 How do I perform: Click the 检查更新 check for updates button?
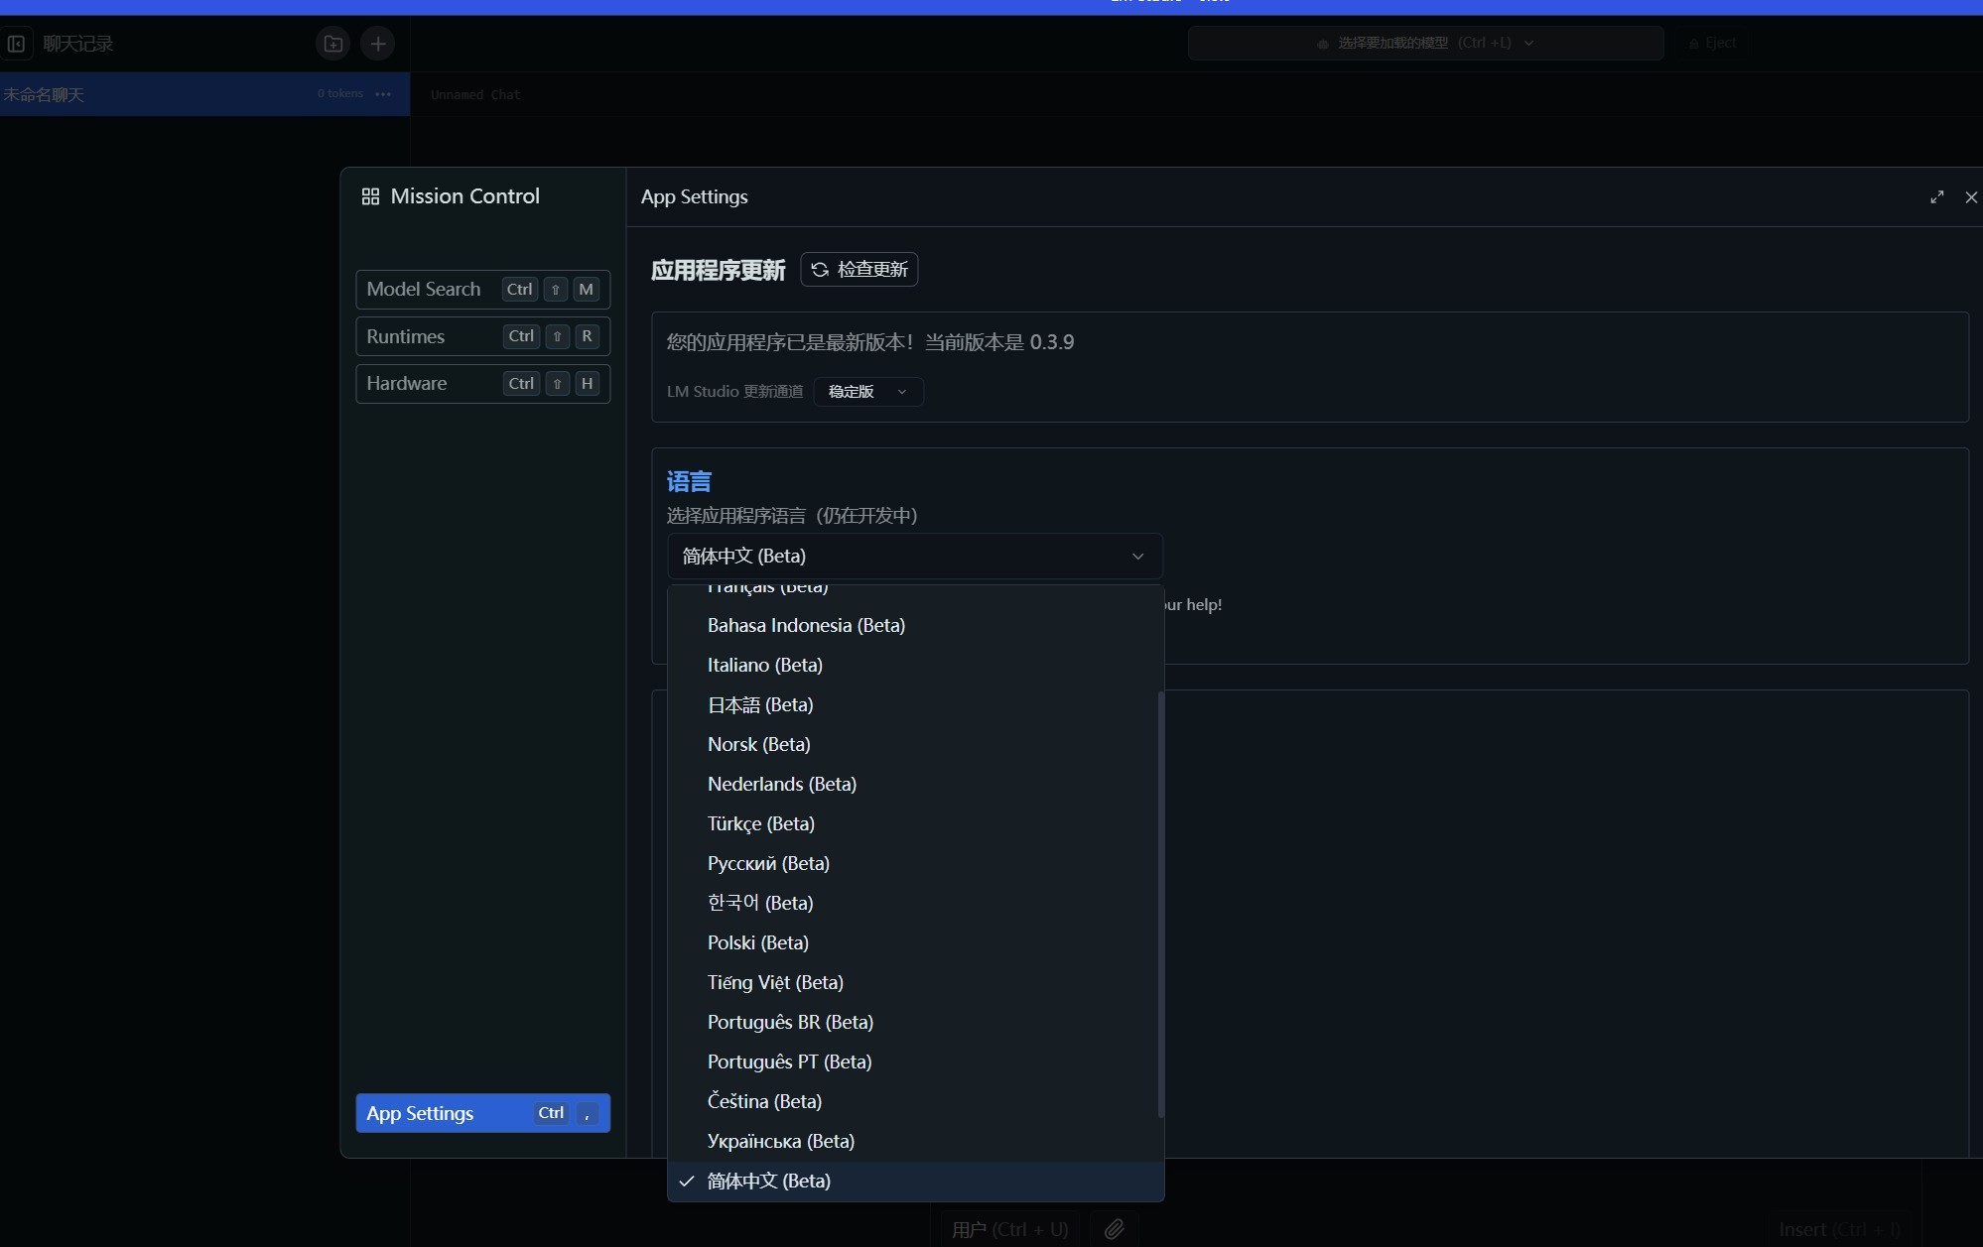pos(859,270)
